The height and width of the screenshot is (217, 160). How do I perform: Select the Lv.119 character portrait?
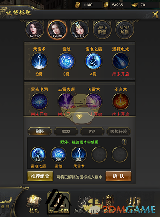point(35,30)
